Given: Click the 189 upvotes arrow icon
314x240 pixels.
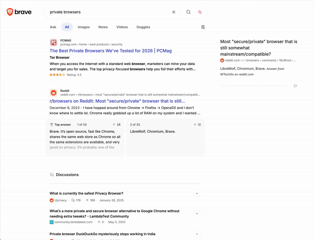Looking at the screenshot, I should pos(87,200).
